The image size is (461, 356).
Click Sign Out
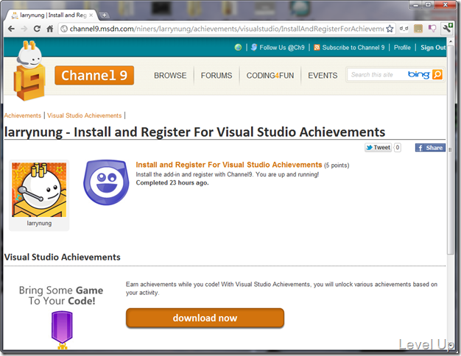(433, 48)
